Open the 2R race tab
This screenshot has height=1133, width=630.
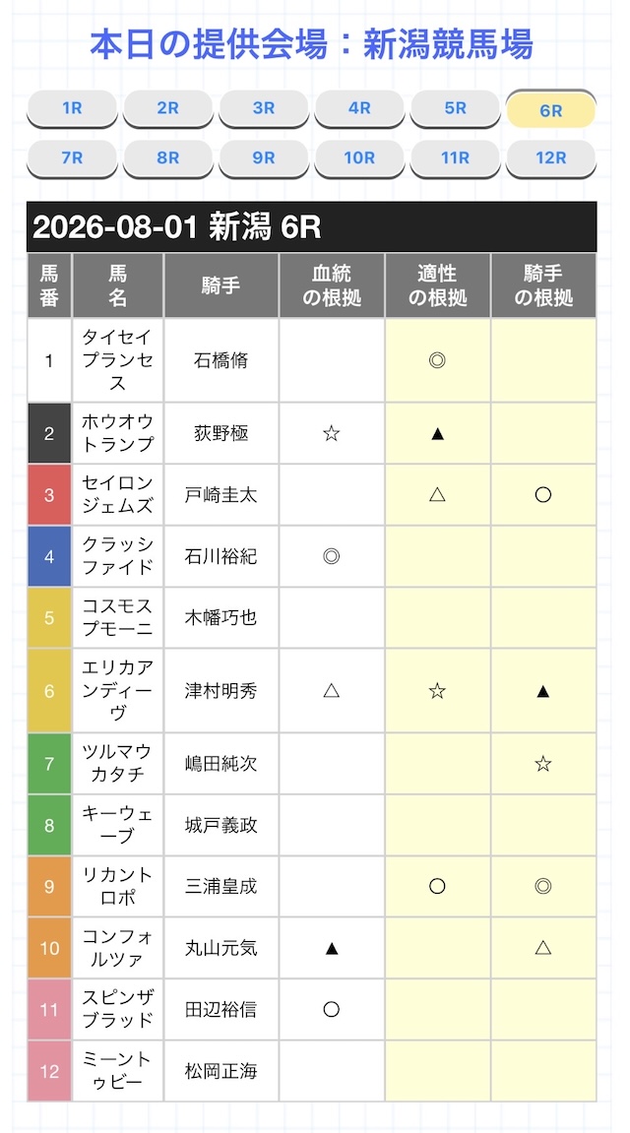pyautogui.click(x=167, y=109)
